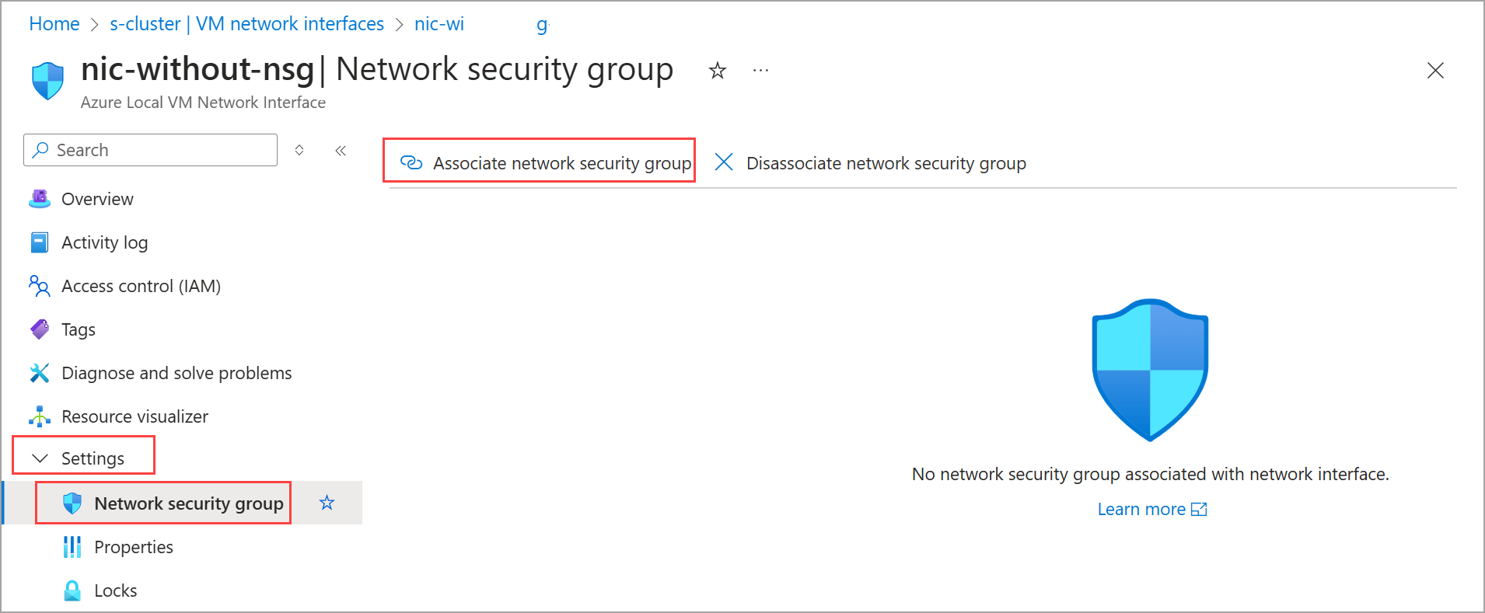Focus the sidebar Search field
This screenshot has height=613, width=1485.
point(151,150)
